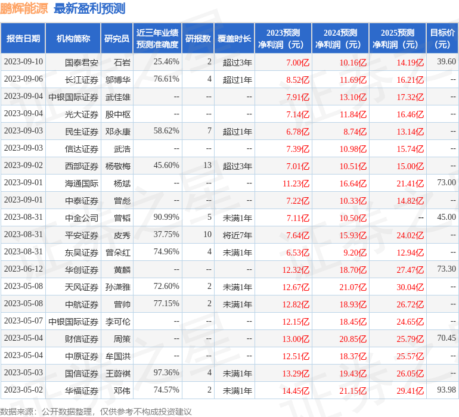
Task: Click the 近三年业绩预测准确度 column header
Action: point(157,39)
